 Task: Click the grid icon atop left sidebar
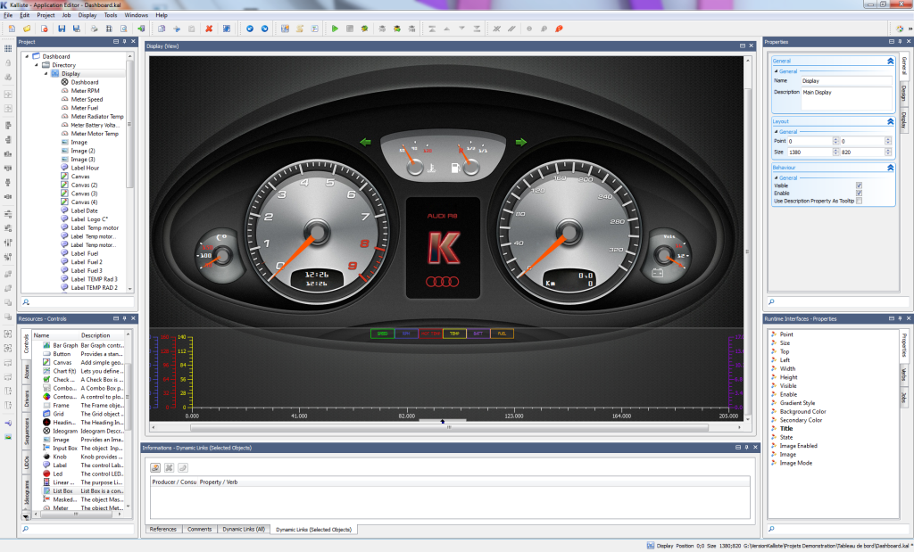coord(8,48)
